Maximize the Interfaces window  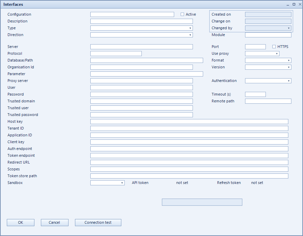point(294,4)
